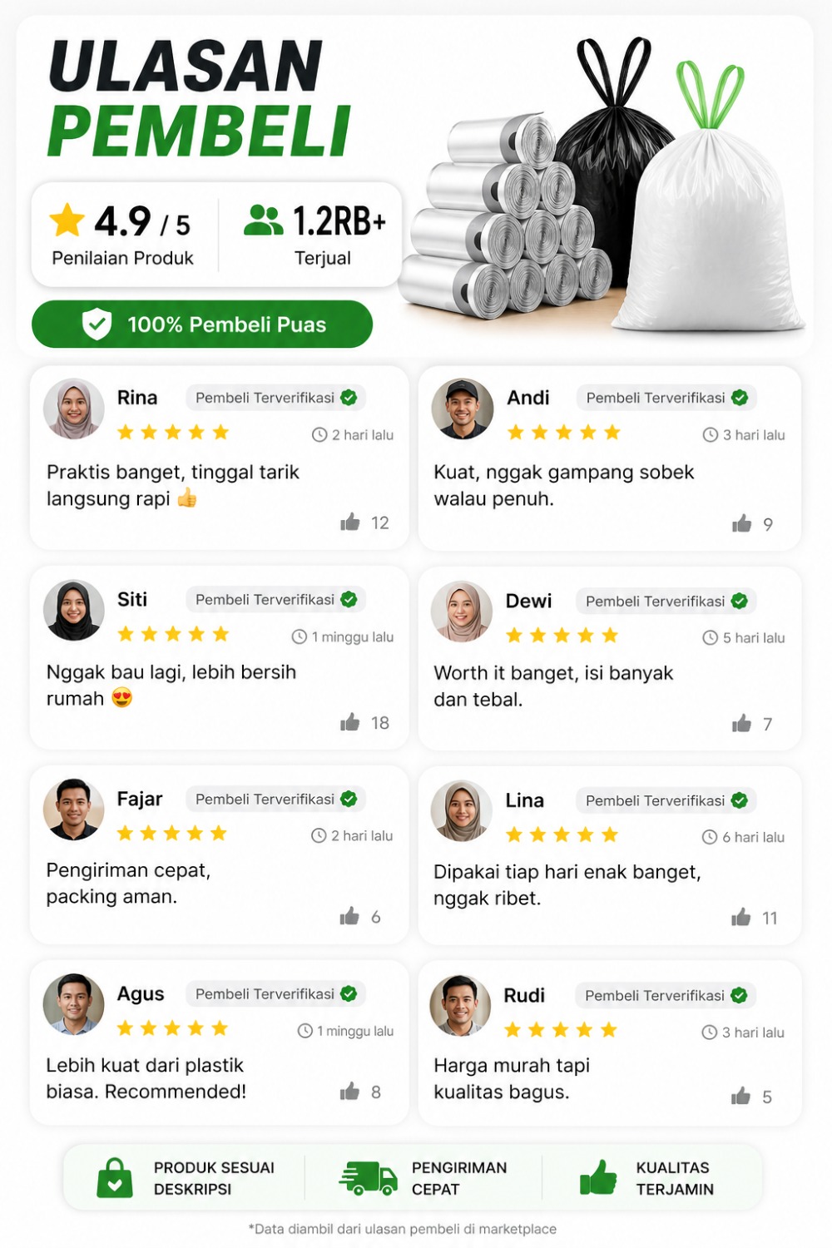Click the delivery truck icon for Pengiriman Cepat
Image resolution: width=832 pixels, height=1248 pixels.
368,1178
